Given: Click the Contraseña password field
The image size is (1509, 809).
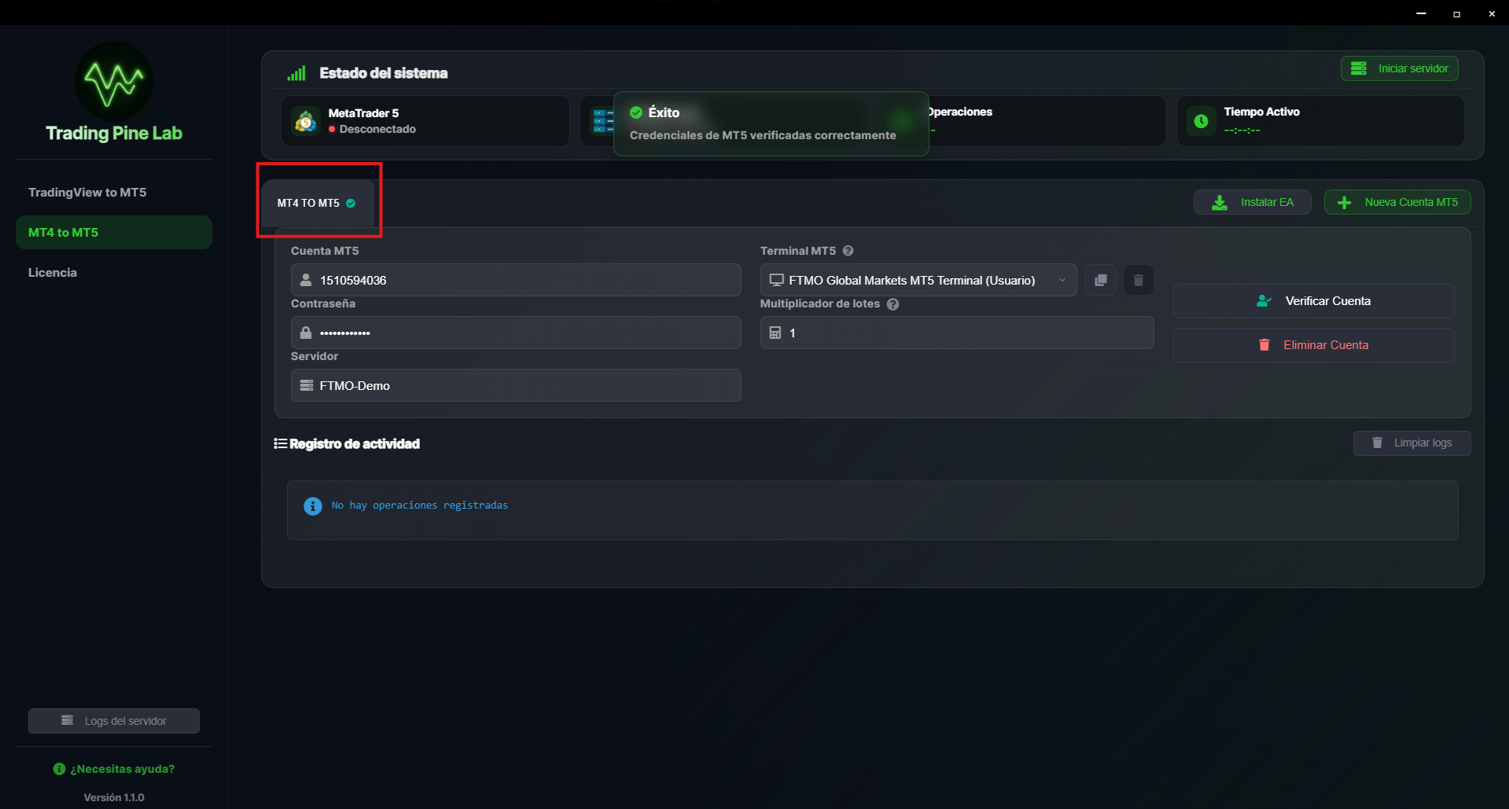Looking at the screenshot, I should [x=516, y=333].
